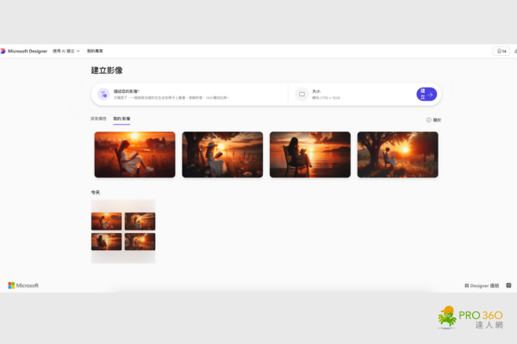This screenshot has height=344, width=517.
Task: Open fourth image with large tree and sunset
Action: tap(397, 155)
